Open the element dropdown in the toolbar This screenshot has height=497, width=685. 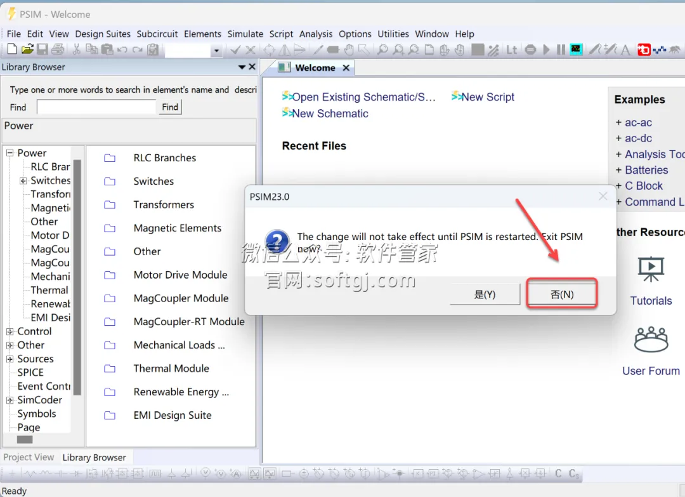[x=216, y=51]
